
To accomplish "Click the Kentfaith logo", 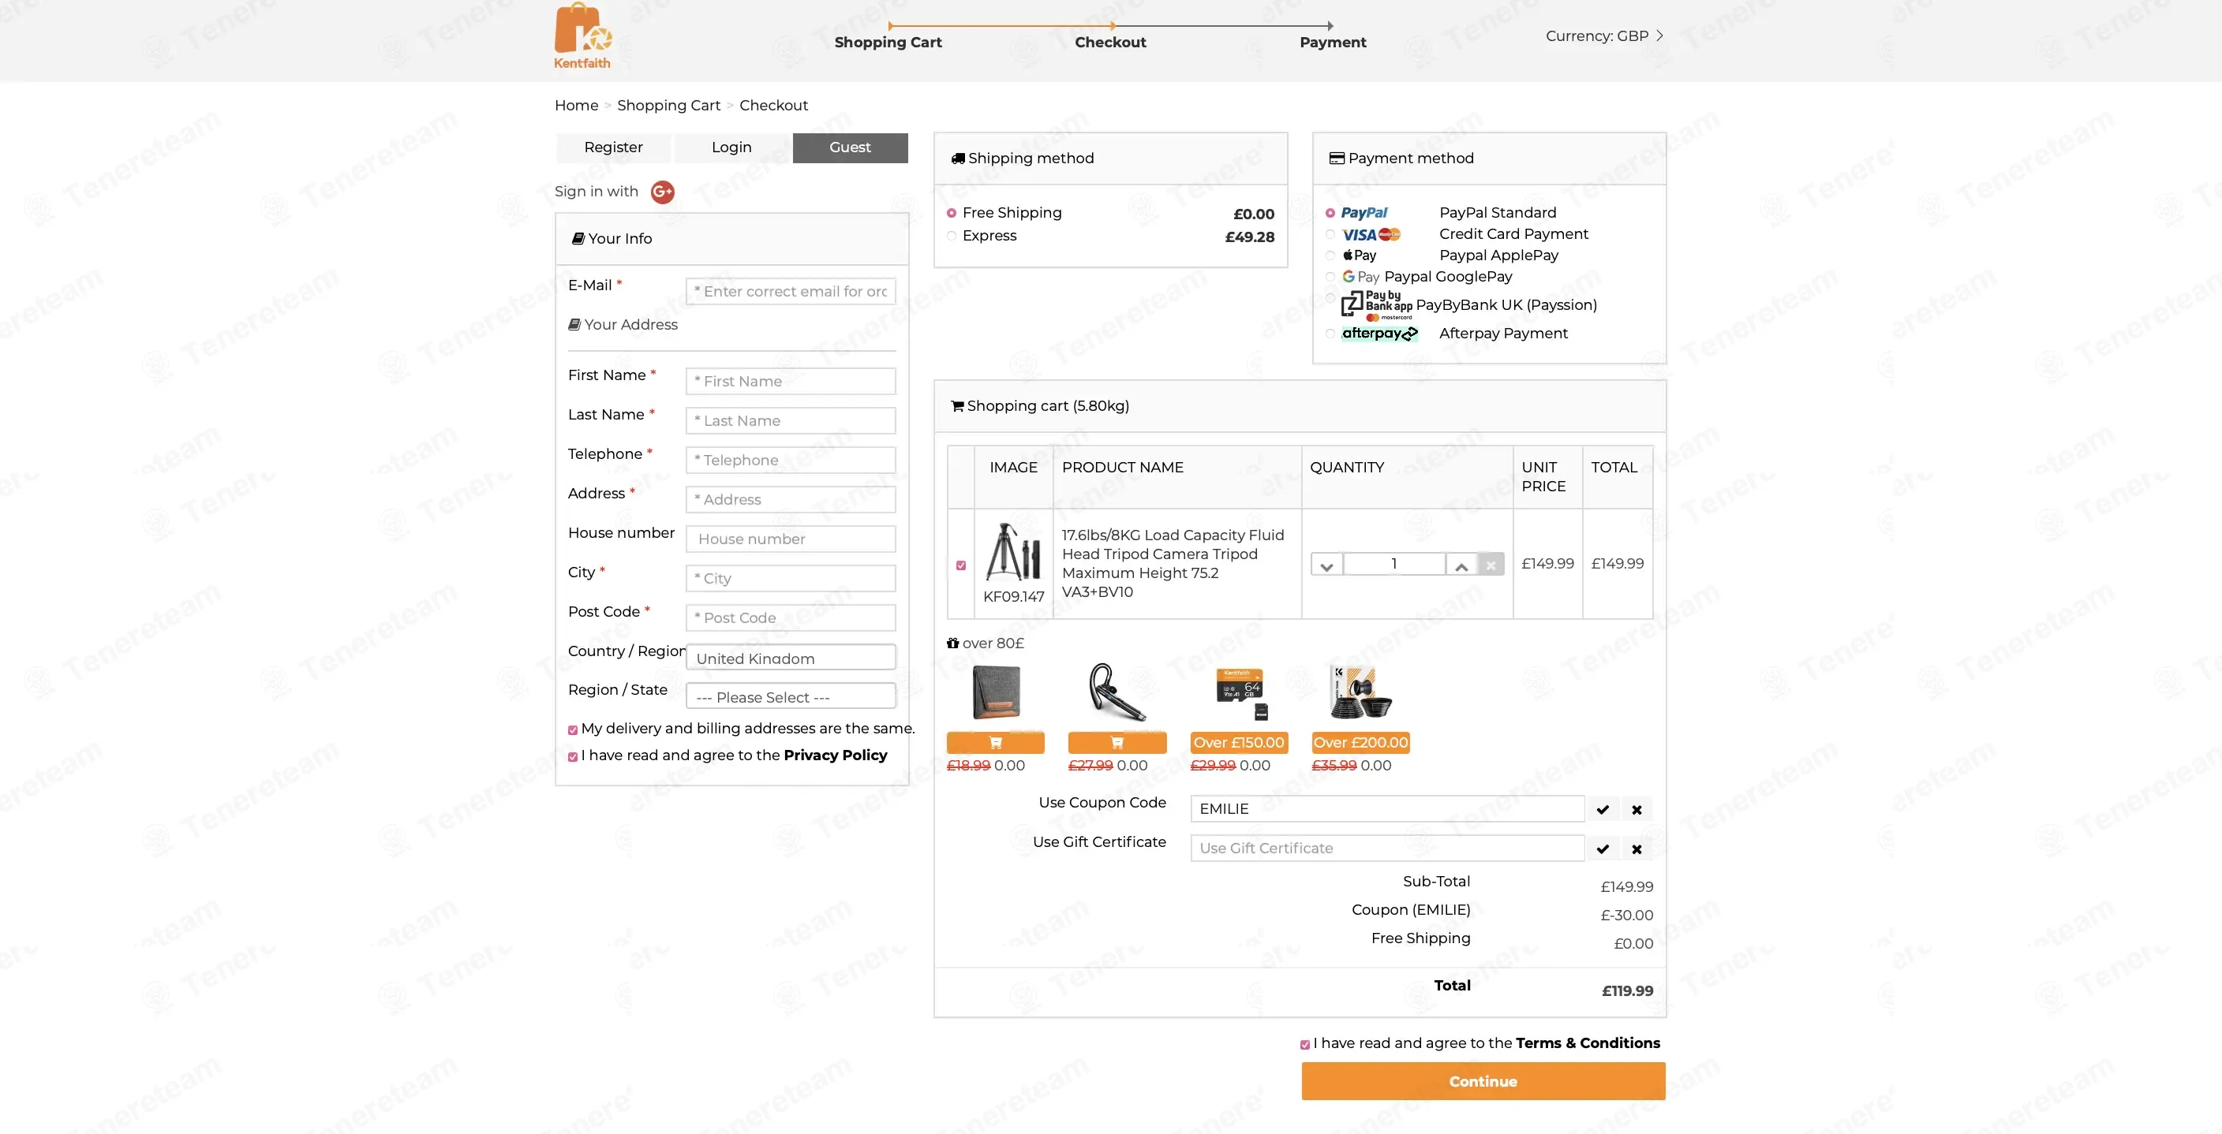I will pyautogui.click(x=582, y=35).
